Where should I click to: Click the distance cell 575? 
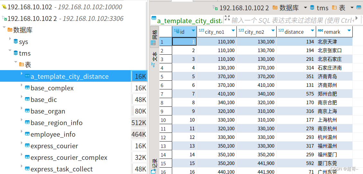(296, 94)
